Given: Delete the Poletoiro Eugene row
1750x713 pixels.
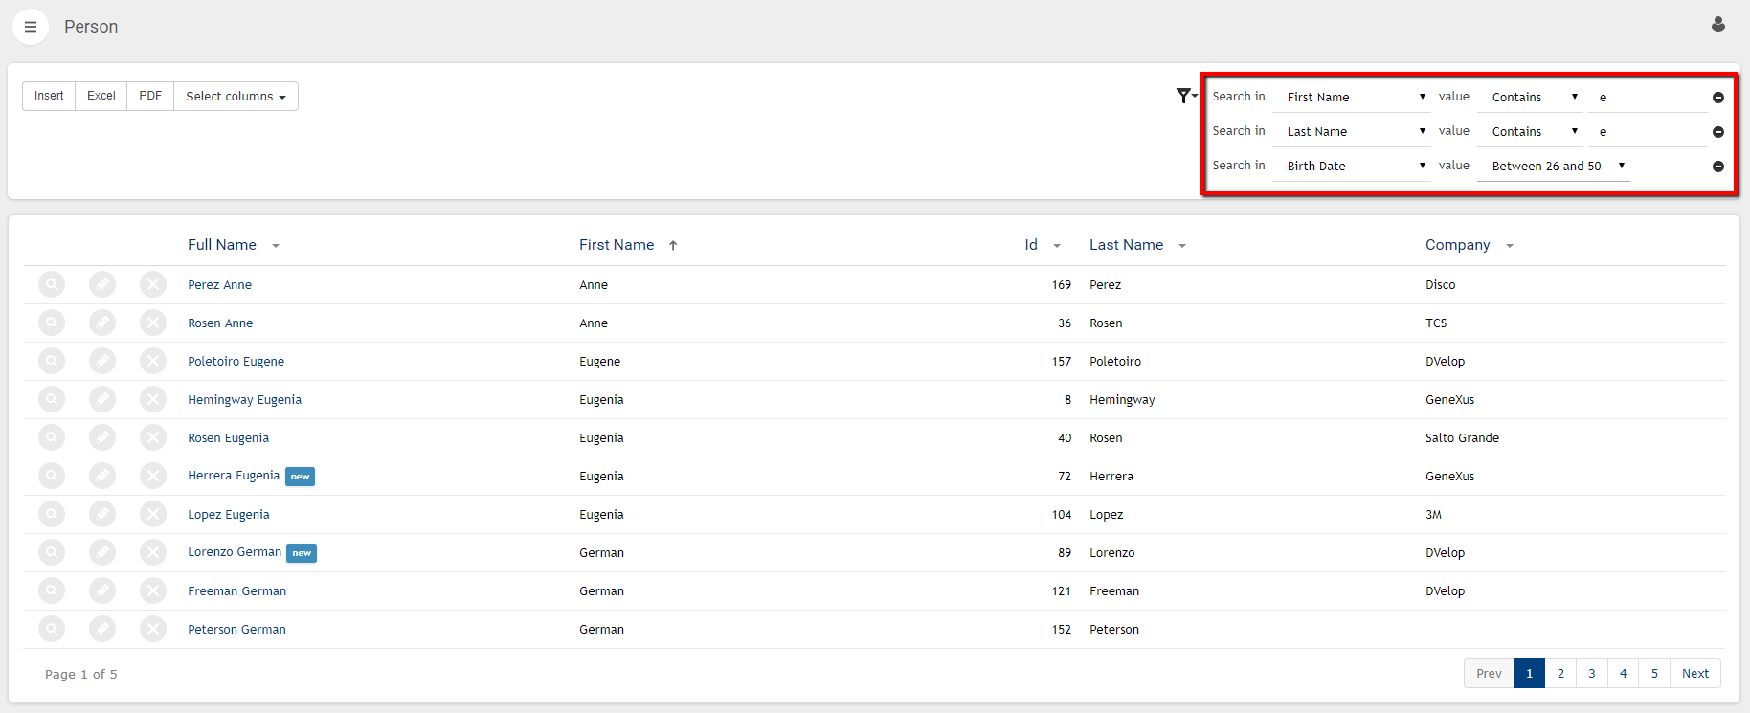Looking at the screenshot, I should (153, 361).
